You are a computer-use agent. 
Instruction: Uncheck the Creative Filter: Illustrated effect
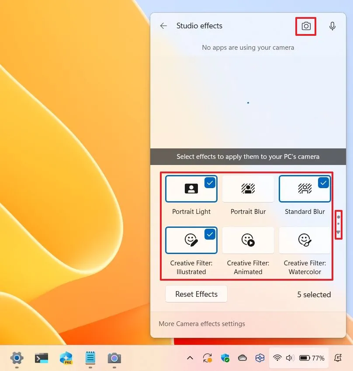click(x=210, y=234)
